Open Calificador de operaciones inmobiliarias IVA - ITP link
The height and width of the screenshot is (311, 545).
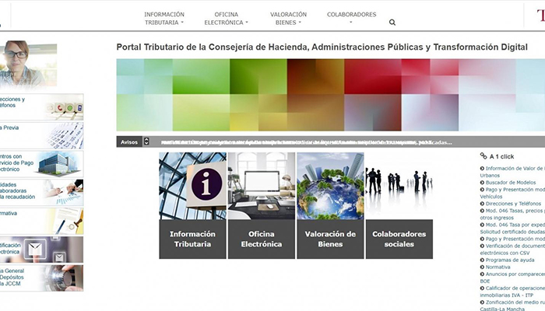point(512,292)
